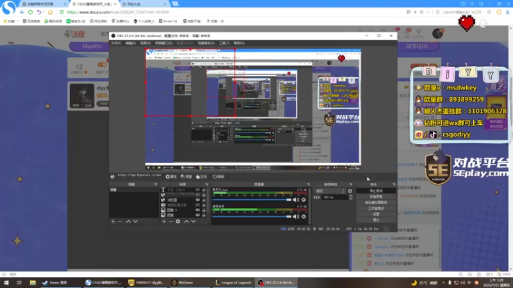
Task: Open the user avatar on Douyu page
Action: click(438, 34)
